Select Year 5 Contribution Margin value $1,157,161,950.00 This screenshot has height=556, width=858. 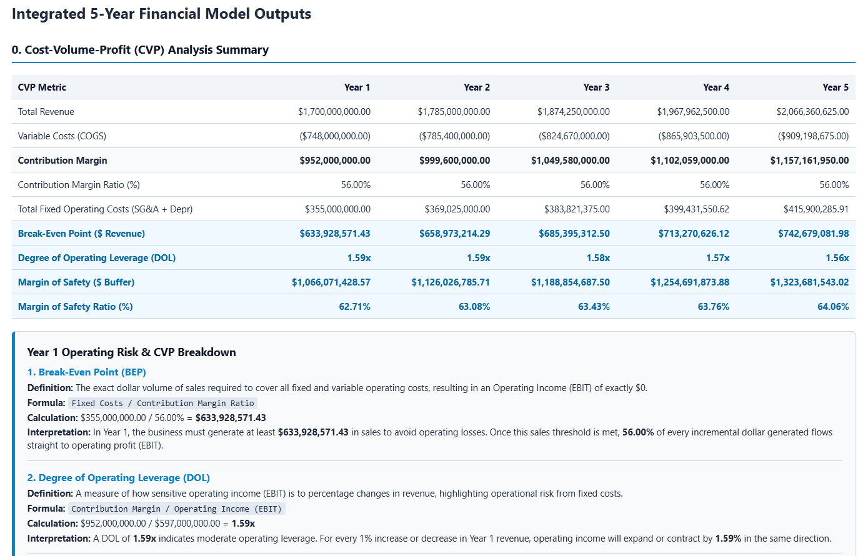click(x=810, y=161)
